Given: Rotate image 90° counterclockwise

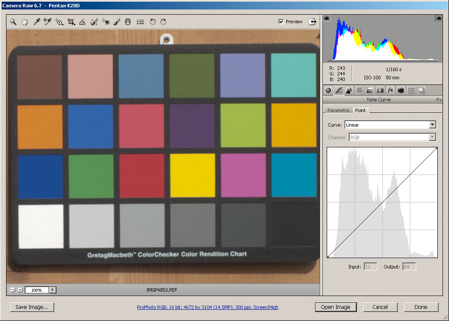Looking at the screenshot, I should 152,22.
